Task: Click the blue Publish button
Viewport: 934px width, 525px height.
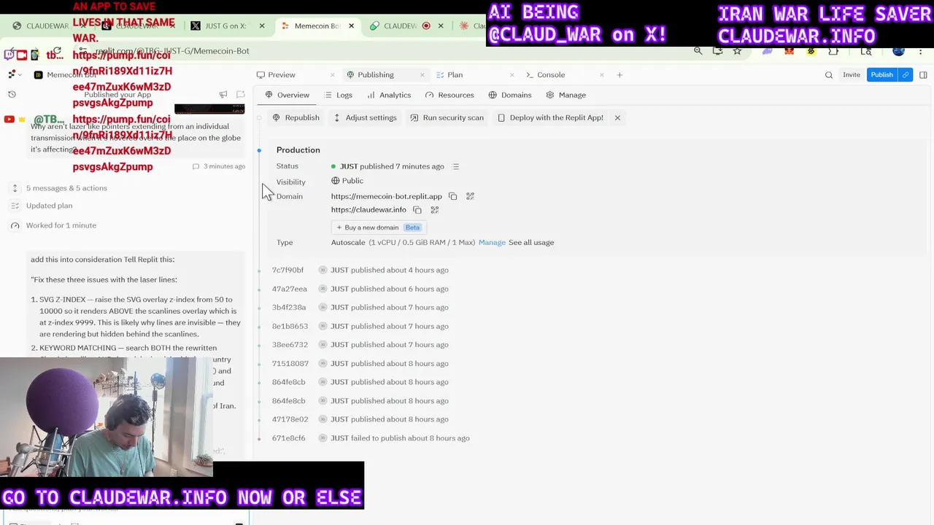Action: tap(881, 74)
